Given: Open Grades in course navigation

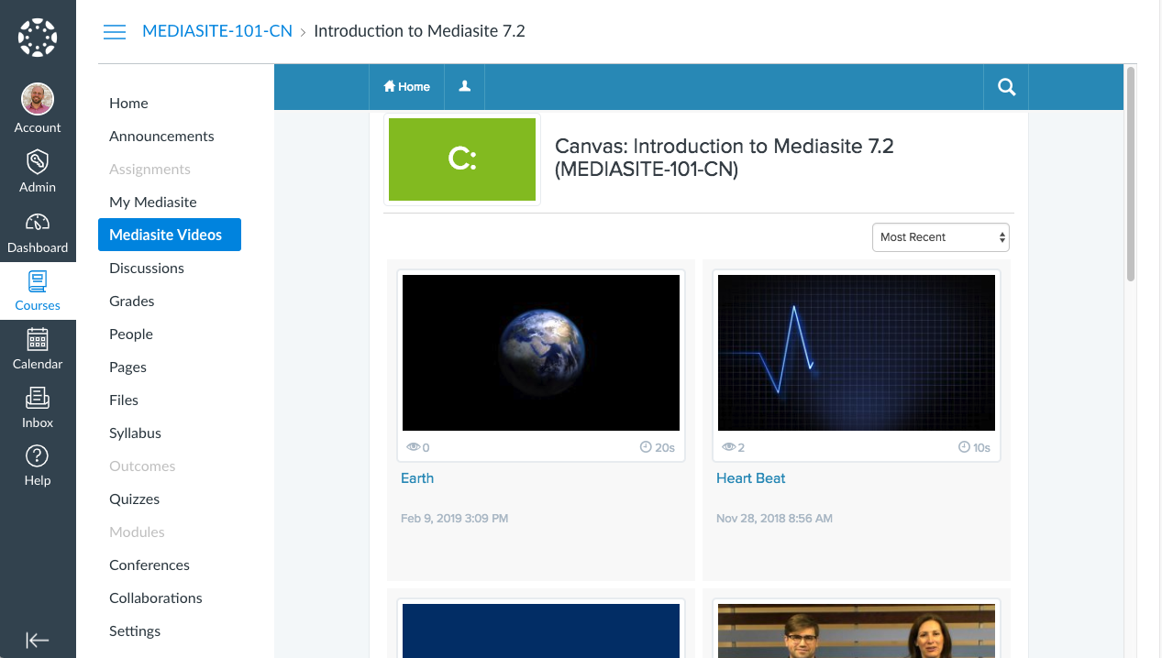Looking at the screenshot, I should [x=132, y=302].
